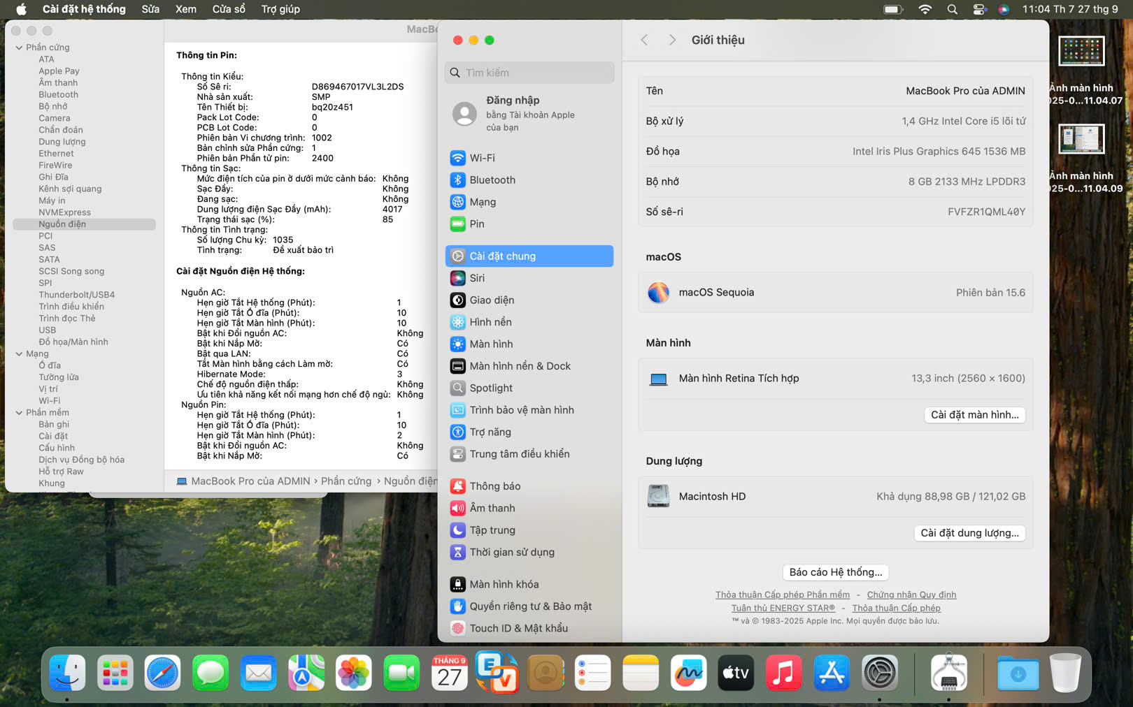
Task: Open the Wi-Fi settings pane
Action: click(482, 158)
